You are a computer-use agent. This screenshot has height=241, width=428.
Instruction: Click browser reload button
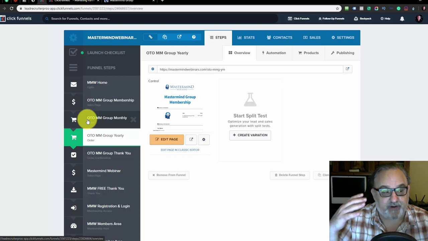(x=11, y=8)
